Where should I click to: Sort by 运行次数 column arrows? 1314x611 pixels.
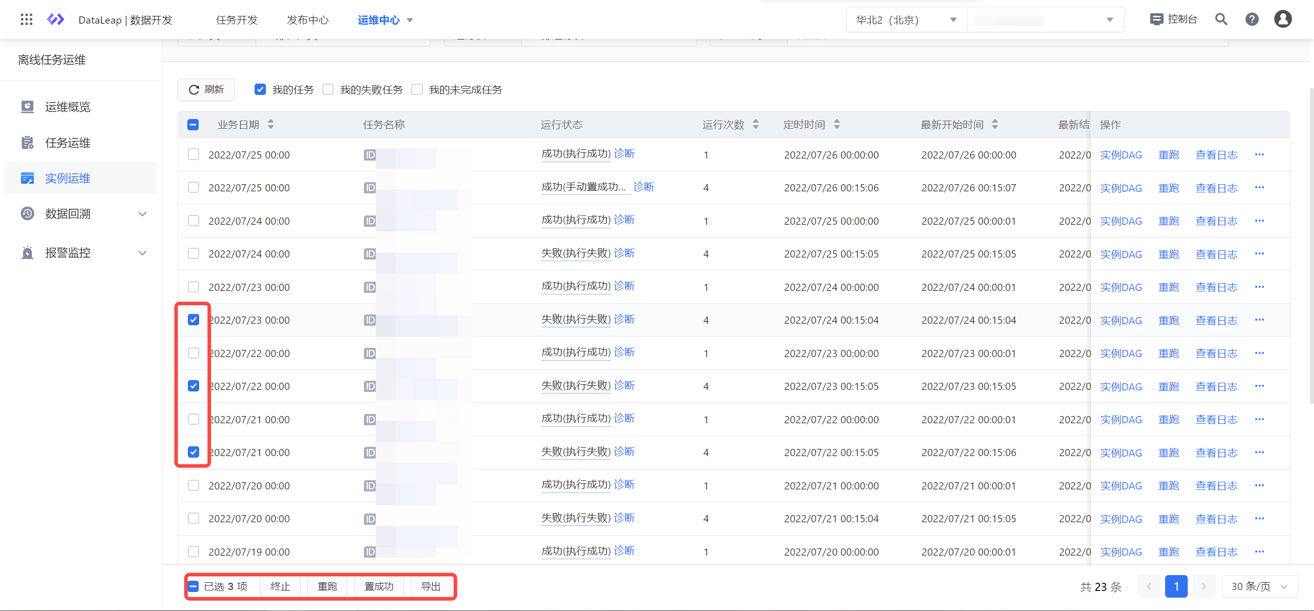tap(756, 124)
